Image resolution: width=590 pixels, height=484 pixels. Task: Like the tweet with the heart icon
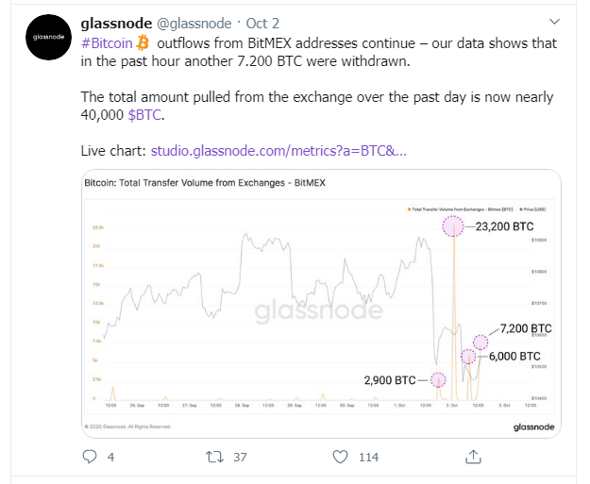(x=341, y=457)
